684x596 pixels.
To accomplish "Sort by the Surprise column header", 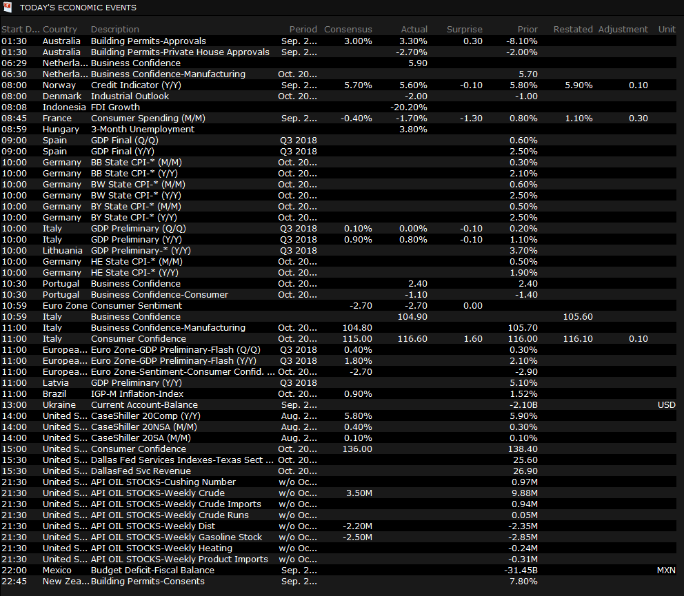I will tap(465, 30).
